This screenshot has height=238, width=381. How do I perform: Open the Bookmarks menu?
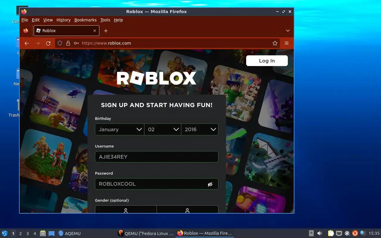click(85, 20)
